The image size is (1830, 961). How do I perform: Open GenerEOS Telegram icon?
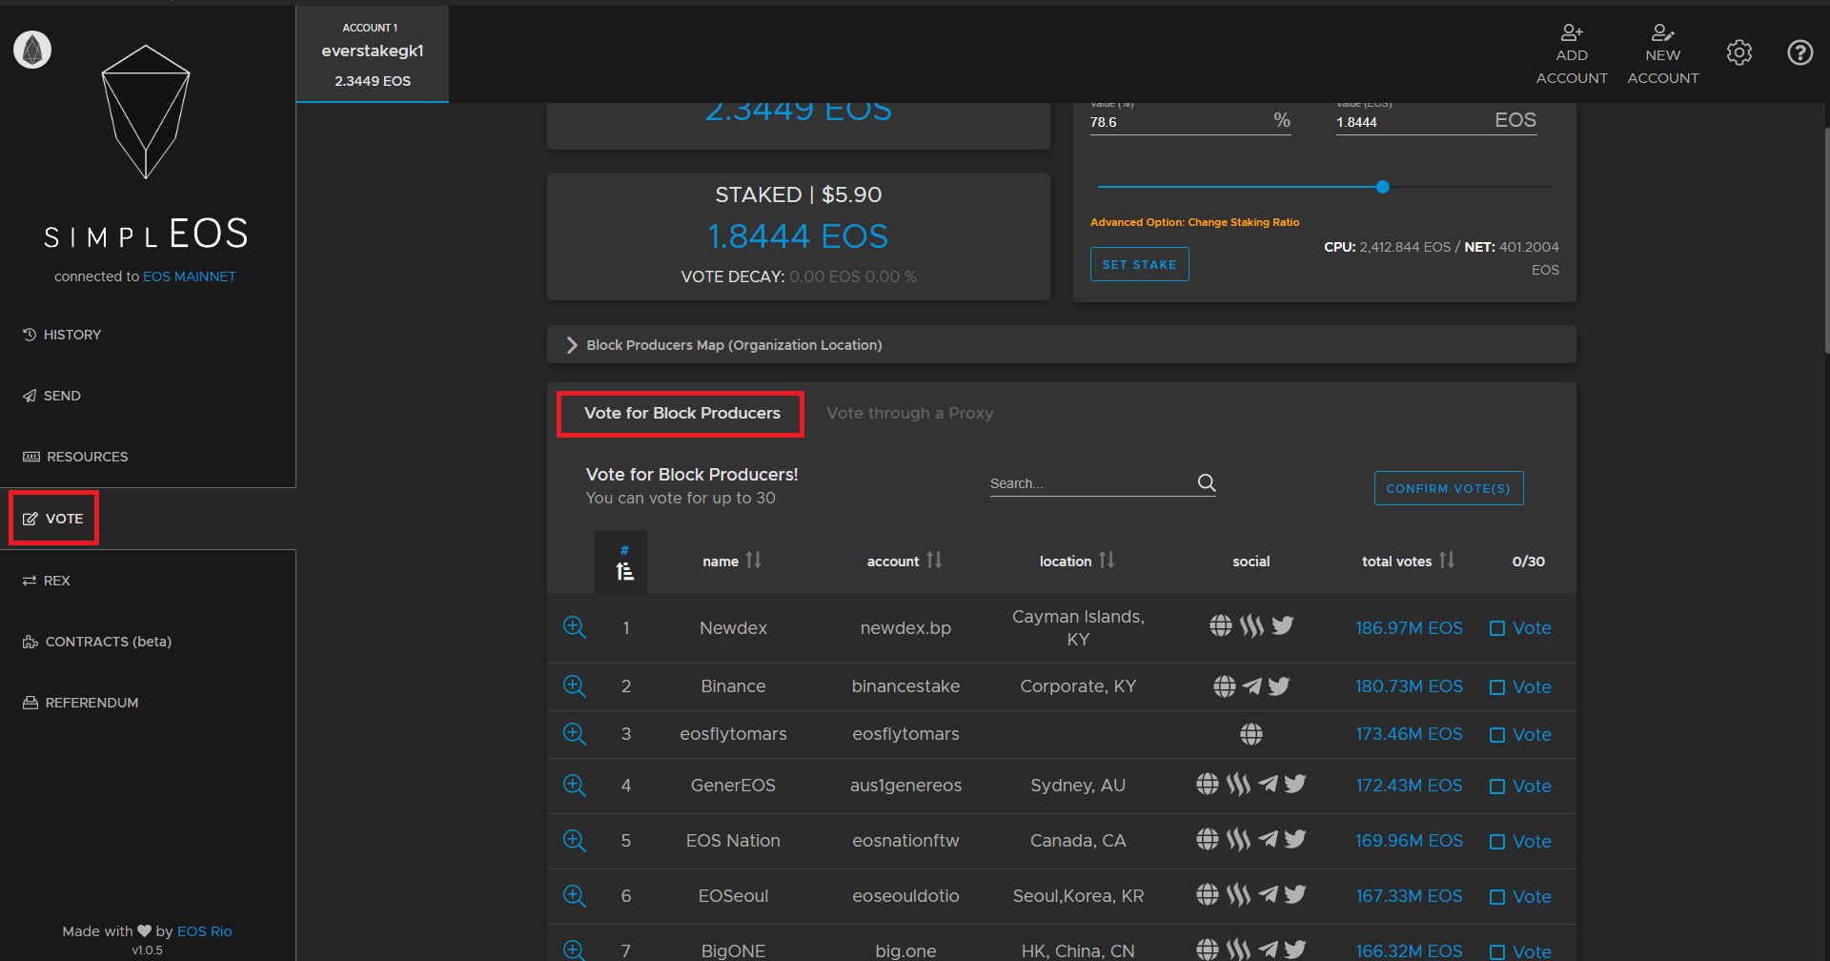[1268, 785]
